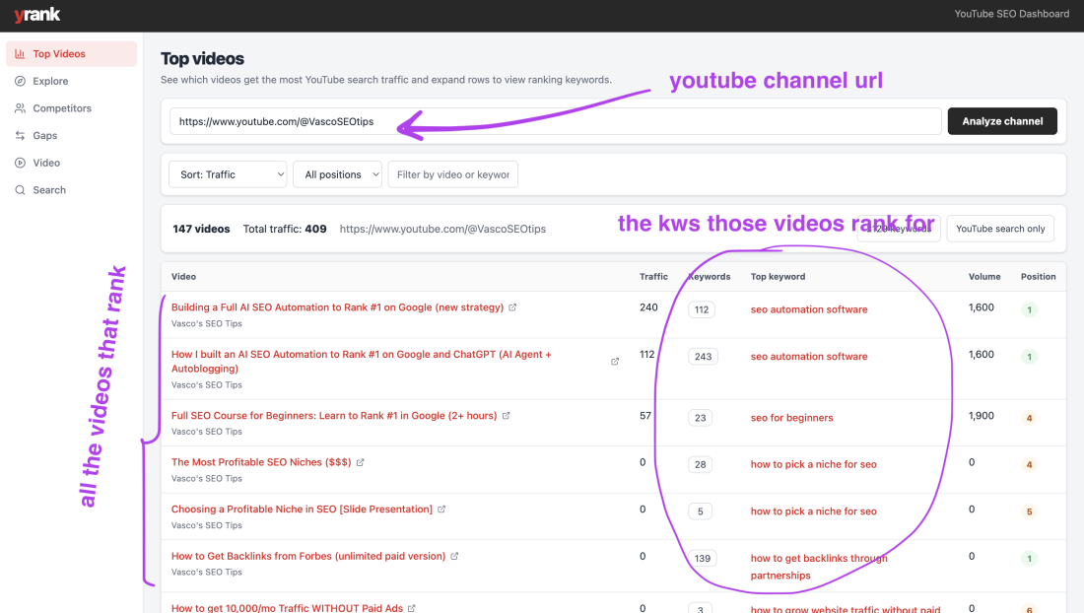This screenshot has width=1084, height=613.
Task: Enable the 1,129 keywords filter
Action: (x=898, y=228)
